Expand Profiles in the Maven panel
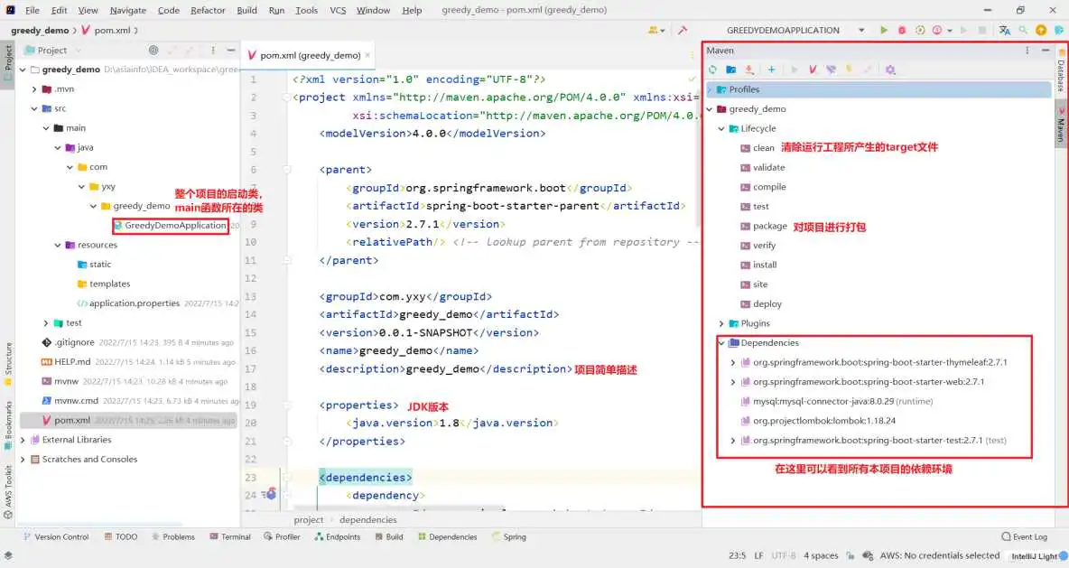The width and height of the screenshot is (1069, 568). click(x=711, y=88)
